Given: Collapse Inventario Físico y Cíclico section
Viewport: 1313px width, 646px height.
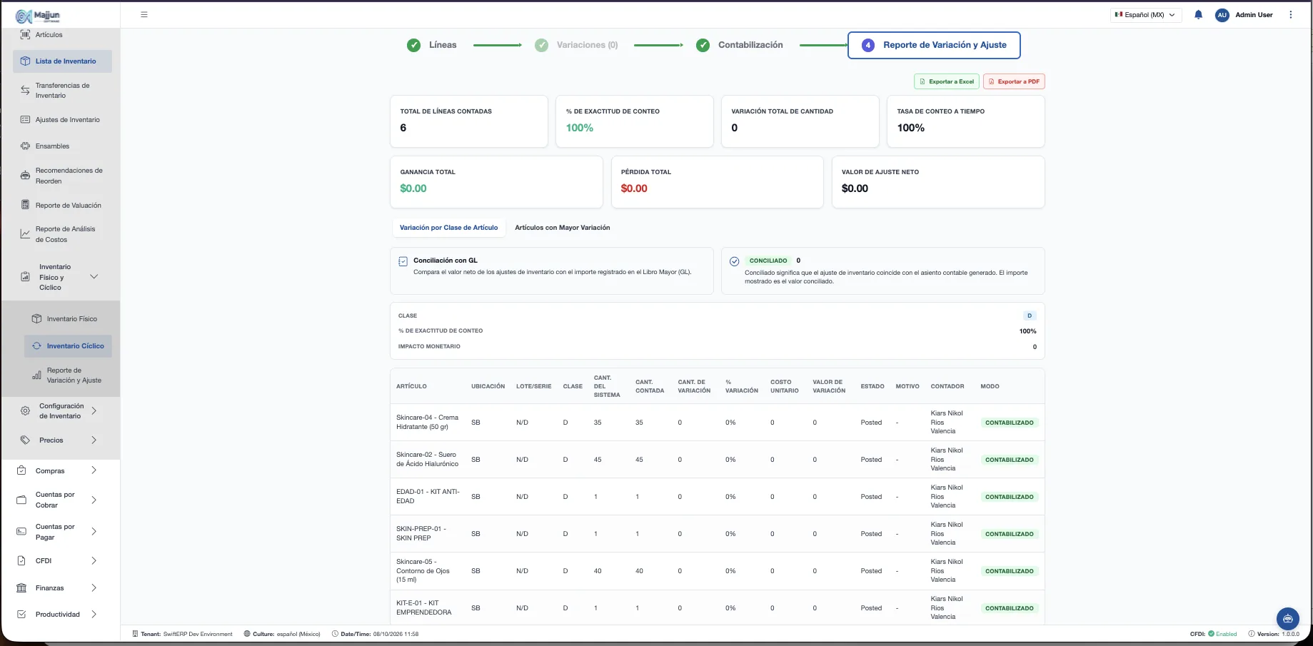Looking at the screenshot, I should point(94,277).
